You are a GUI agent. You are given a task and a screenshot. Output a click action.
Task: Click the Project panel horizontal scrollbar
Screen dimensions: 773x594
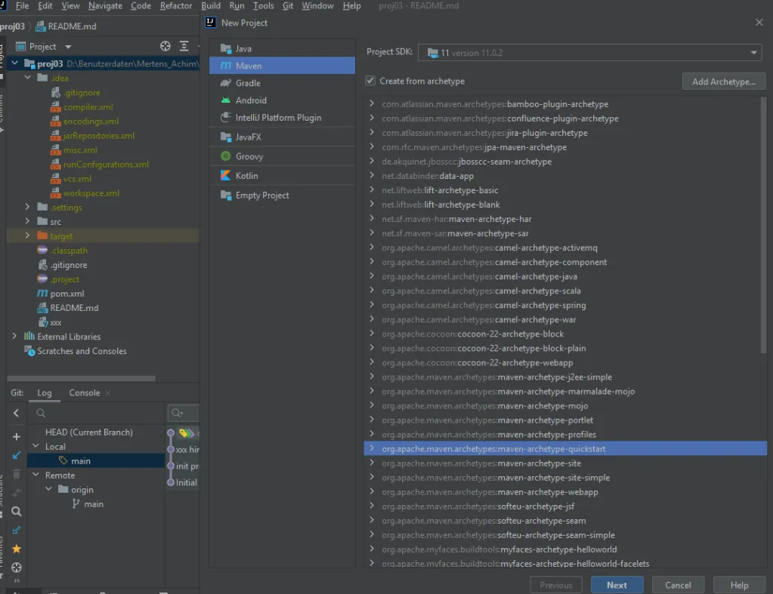pos(82,378)
